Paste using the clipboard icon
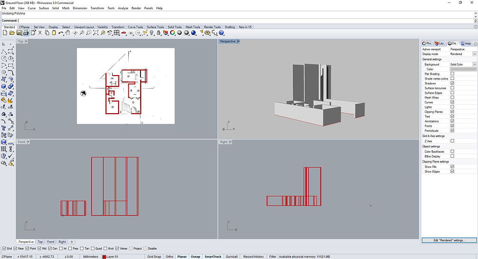This screenshot has height=259, width=478. 54,33
